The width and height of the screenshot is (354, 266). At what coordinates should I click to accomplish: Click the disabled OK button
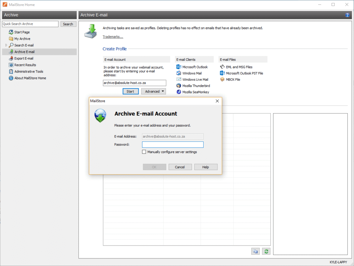click(155, 167)
